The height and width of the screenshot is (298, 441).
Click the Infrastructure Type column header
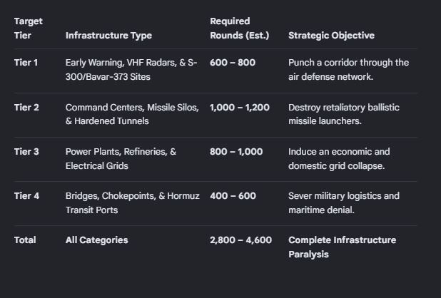coord(108,36)
